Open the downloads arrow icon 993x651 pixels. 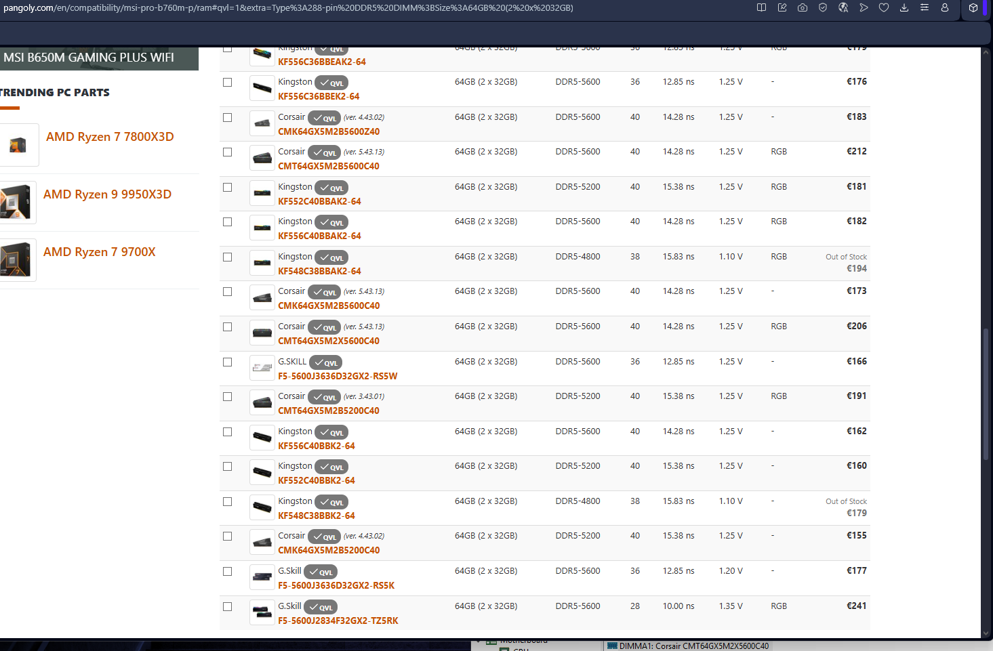904,7
